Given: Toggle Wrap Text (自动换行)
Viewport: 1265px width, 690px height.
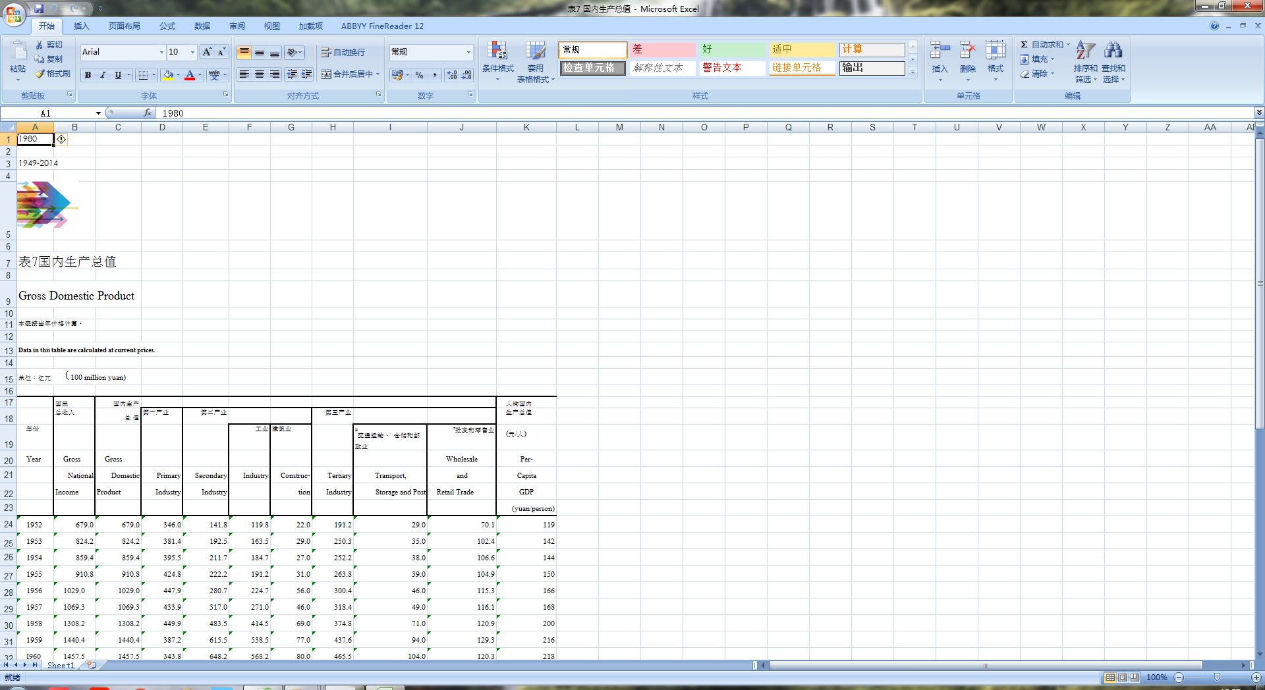Looking at the screenshot, I should click(343, 53).
